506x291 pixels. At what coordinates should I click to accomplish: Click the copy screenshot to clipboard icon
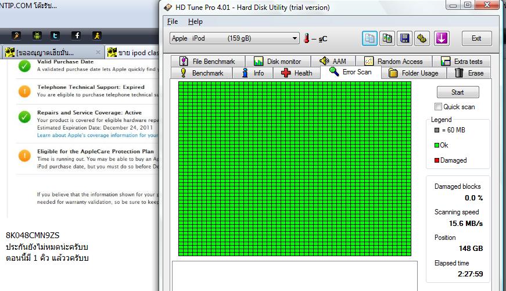387,38
